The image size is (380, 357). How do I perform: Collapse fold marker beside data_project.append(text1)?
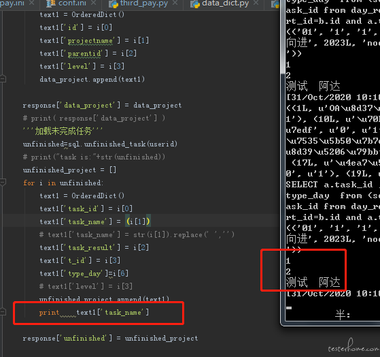point(3,78)
